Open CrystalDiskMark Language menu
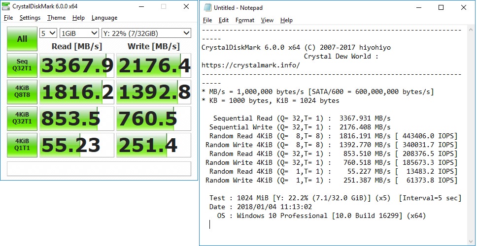Image resolution: width=477 pixels, height=246 pixels. (104, 18)
